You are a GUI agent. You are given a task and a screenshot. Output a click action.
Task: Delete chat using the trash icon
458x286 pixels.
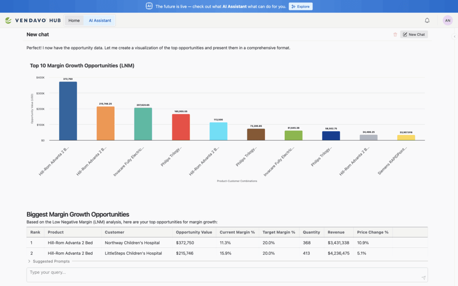click(x=395, y=35)
